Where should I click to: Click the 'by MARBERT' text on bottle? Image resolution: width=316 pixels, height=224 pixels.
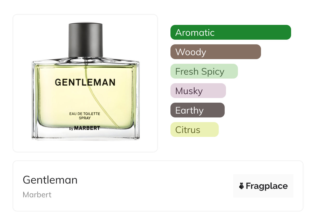85,128
